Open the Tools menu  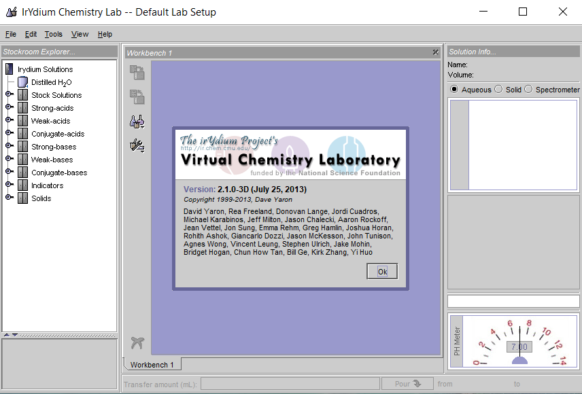(53, 34)
